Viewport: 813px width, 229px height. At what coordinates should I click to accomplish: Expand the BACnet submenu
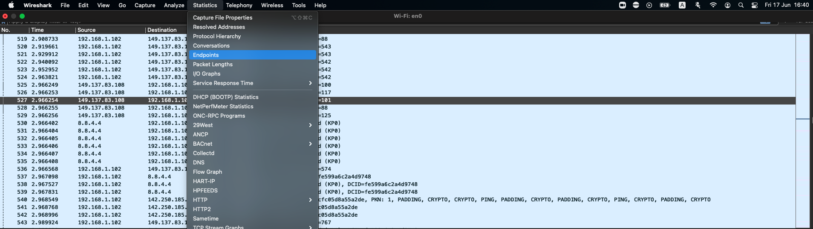[252, 144]
